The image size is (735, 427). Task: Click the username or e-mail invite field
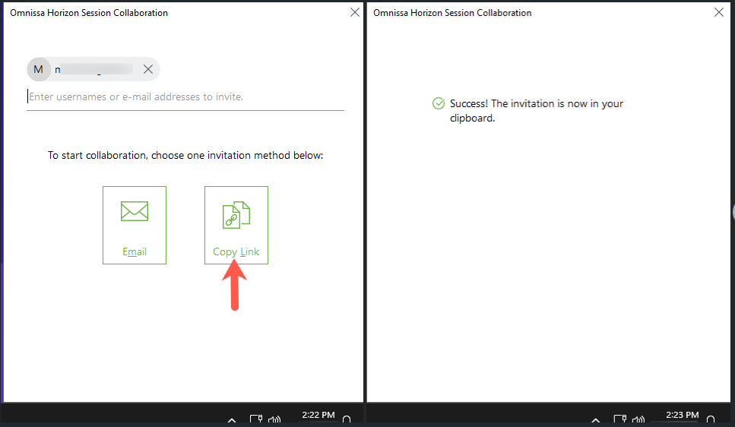(x=185, y=97)
